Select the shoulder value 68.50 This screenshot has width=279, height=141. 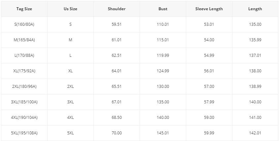[x=117, y=118]
